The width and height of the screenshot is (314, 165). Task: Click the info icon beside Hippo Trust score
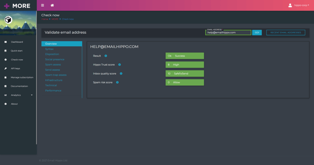[x=120, y=65]
